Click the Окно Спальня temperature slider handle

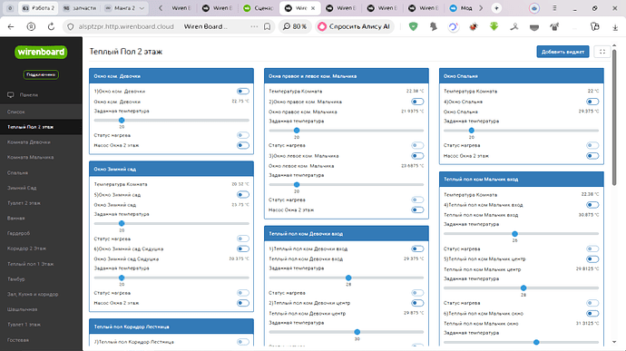[x=472, y=131]
